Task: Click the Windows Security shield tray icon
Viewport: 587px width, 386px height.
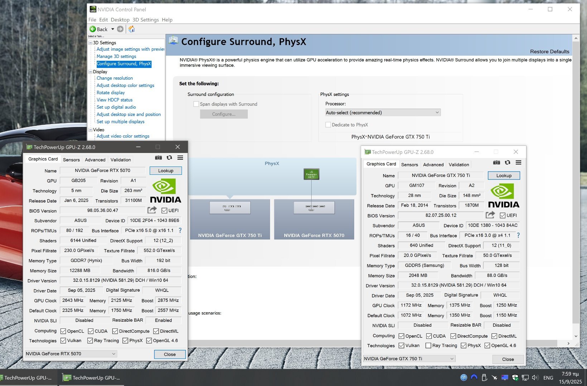Action: click(515, 377)
